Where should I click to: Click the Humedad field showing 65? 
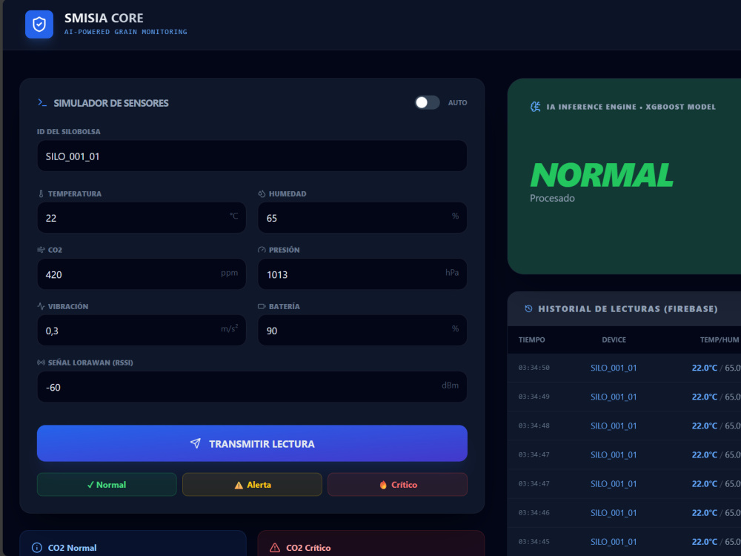point(362,217)
